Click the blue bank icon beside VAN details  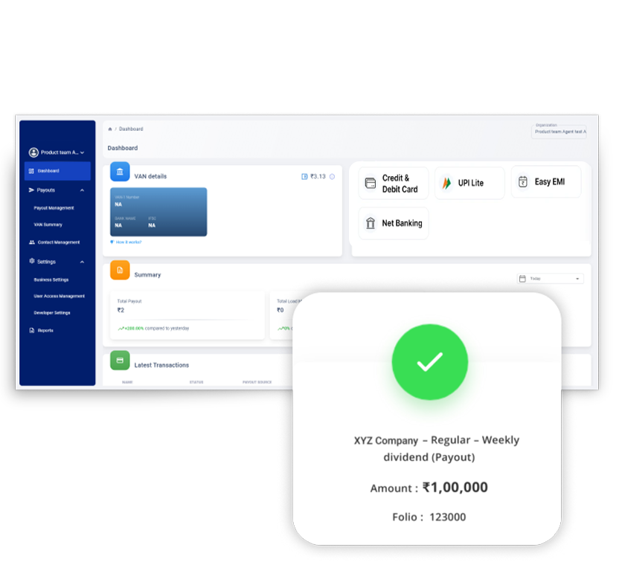click(x=120, y=172)
